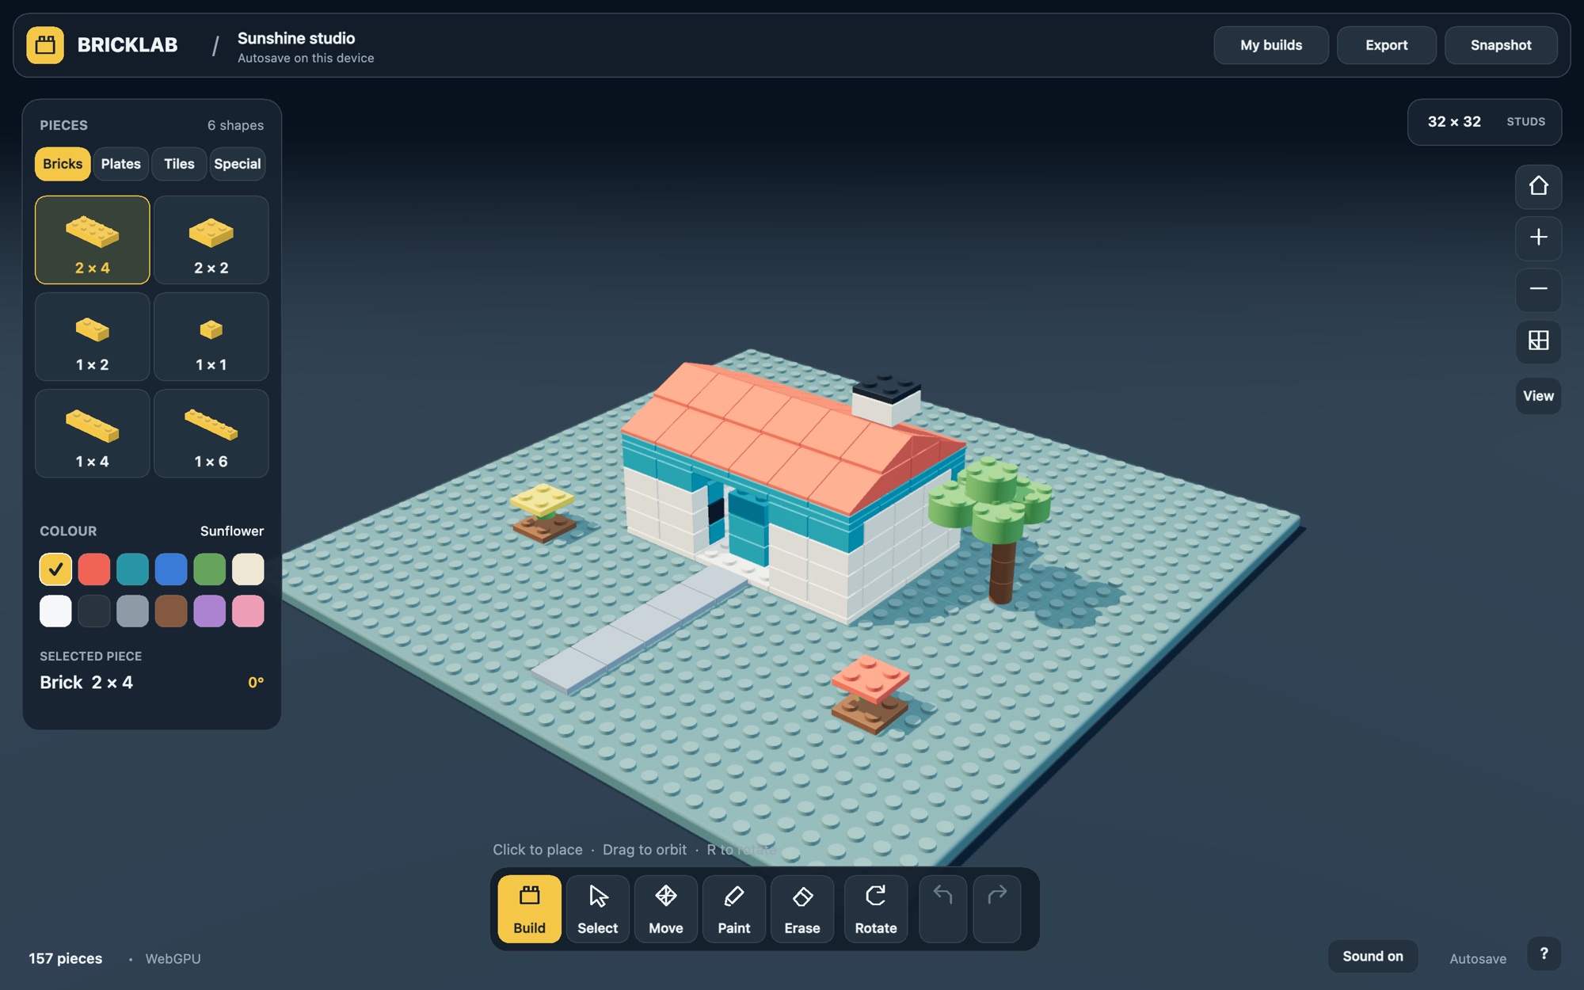
Task: Pick the blue colour swatch
Action: (171, 569)
